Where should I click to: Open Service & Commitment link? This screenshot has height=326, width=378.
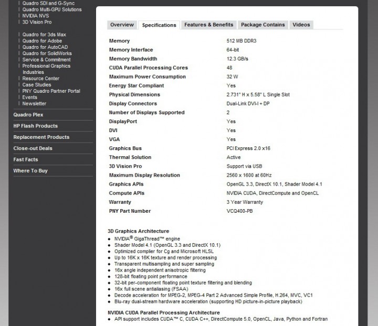point(46,60)
